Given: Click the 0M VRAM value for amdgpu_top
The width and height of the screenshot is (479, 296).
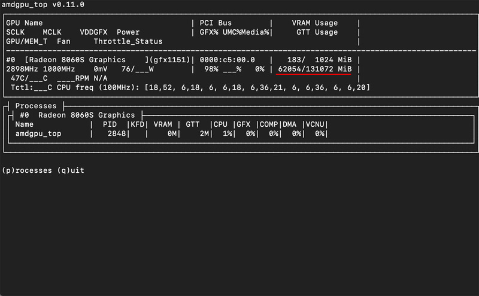Looking at the screenshot, I should [172, 134].
